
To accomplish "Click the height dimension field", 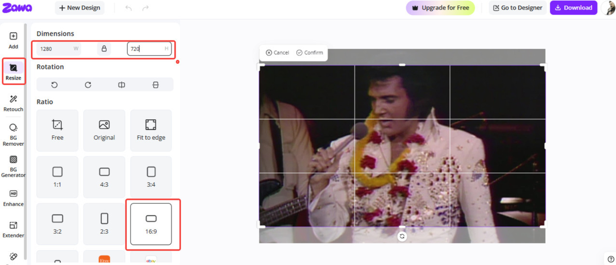I will 150,49.
